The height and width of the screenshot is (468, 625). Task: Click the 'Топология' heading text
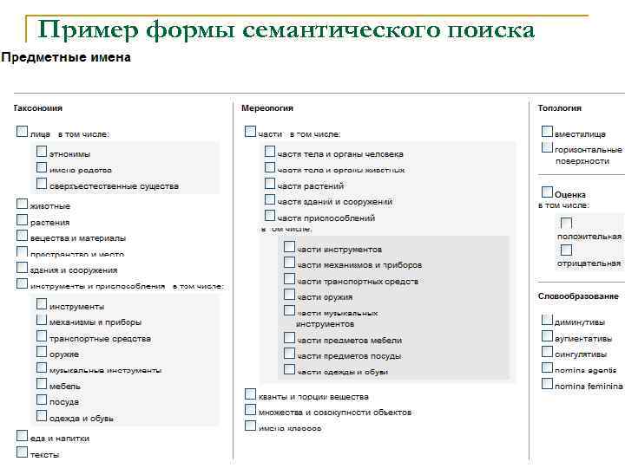(560, 108)
